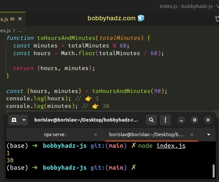Open terminal search magnifier
The image size is (219, 182).
point(151,120)
